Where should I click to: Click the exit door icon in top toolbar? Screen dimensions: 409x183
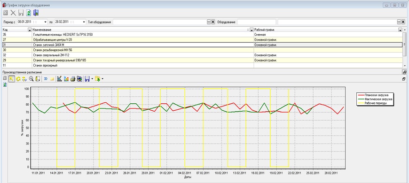pyautogui.click(x=36, y=13)
